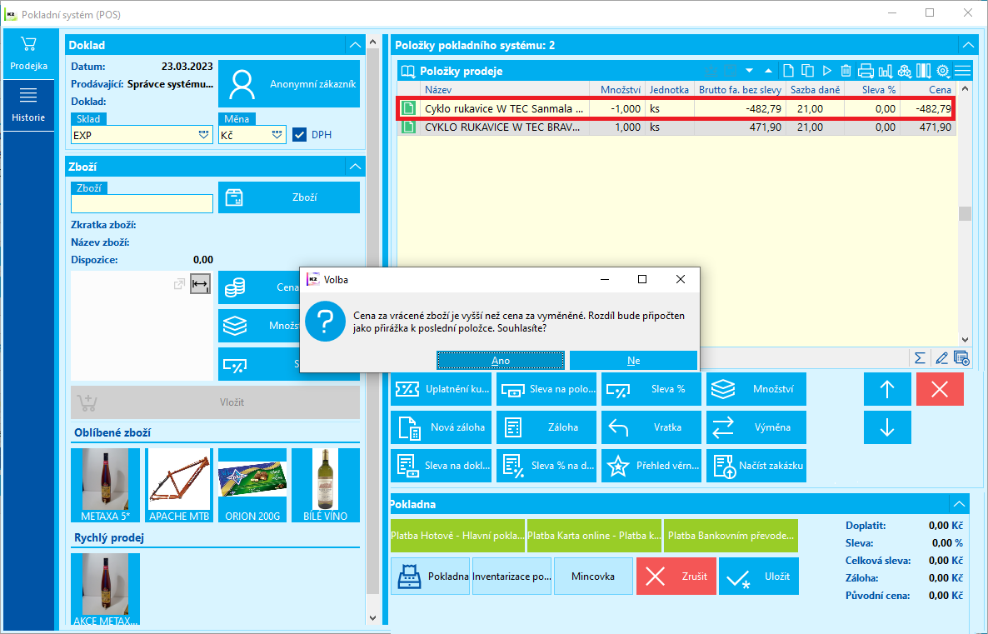This screenshot has height=634, width=988.
Task: Collapse Položky pokladního systému panel
Action: coord(968,45)
